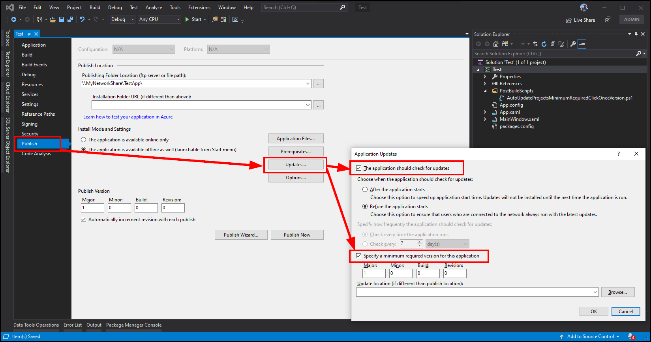Select 'available offline as well' radio option
The image size is (651, 342).
pyautogui.click(x=84, y=150)
